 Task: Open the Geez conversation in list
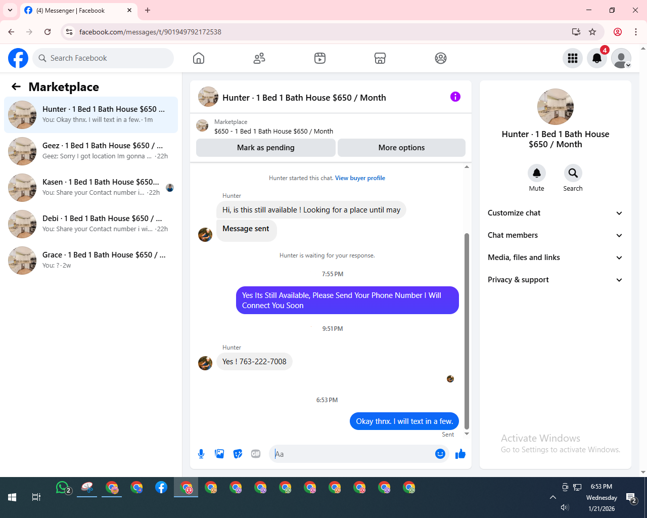point(91,151)
